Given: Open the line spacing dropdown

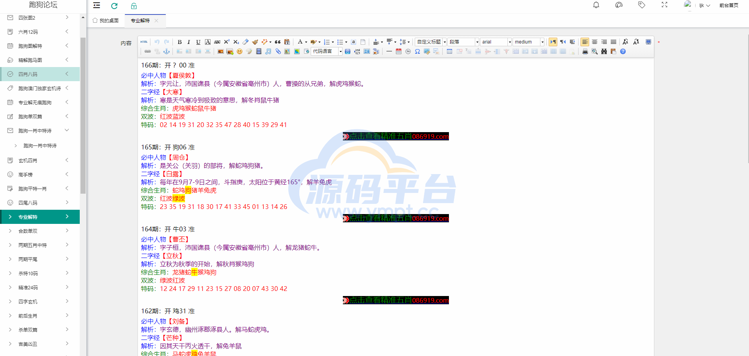Looking at the screenshot, I should tap(408, 42).
